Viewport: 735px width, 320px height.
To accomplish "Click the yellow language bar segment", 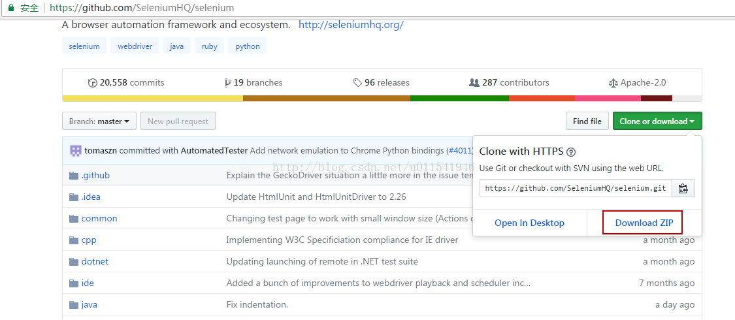I will point(153,99).
